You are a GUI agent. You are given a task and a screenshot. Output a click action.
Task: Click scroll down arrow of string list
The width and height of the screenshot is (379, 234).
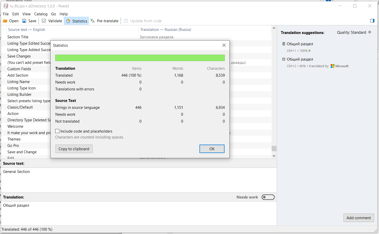tap(274, 156)
